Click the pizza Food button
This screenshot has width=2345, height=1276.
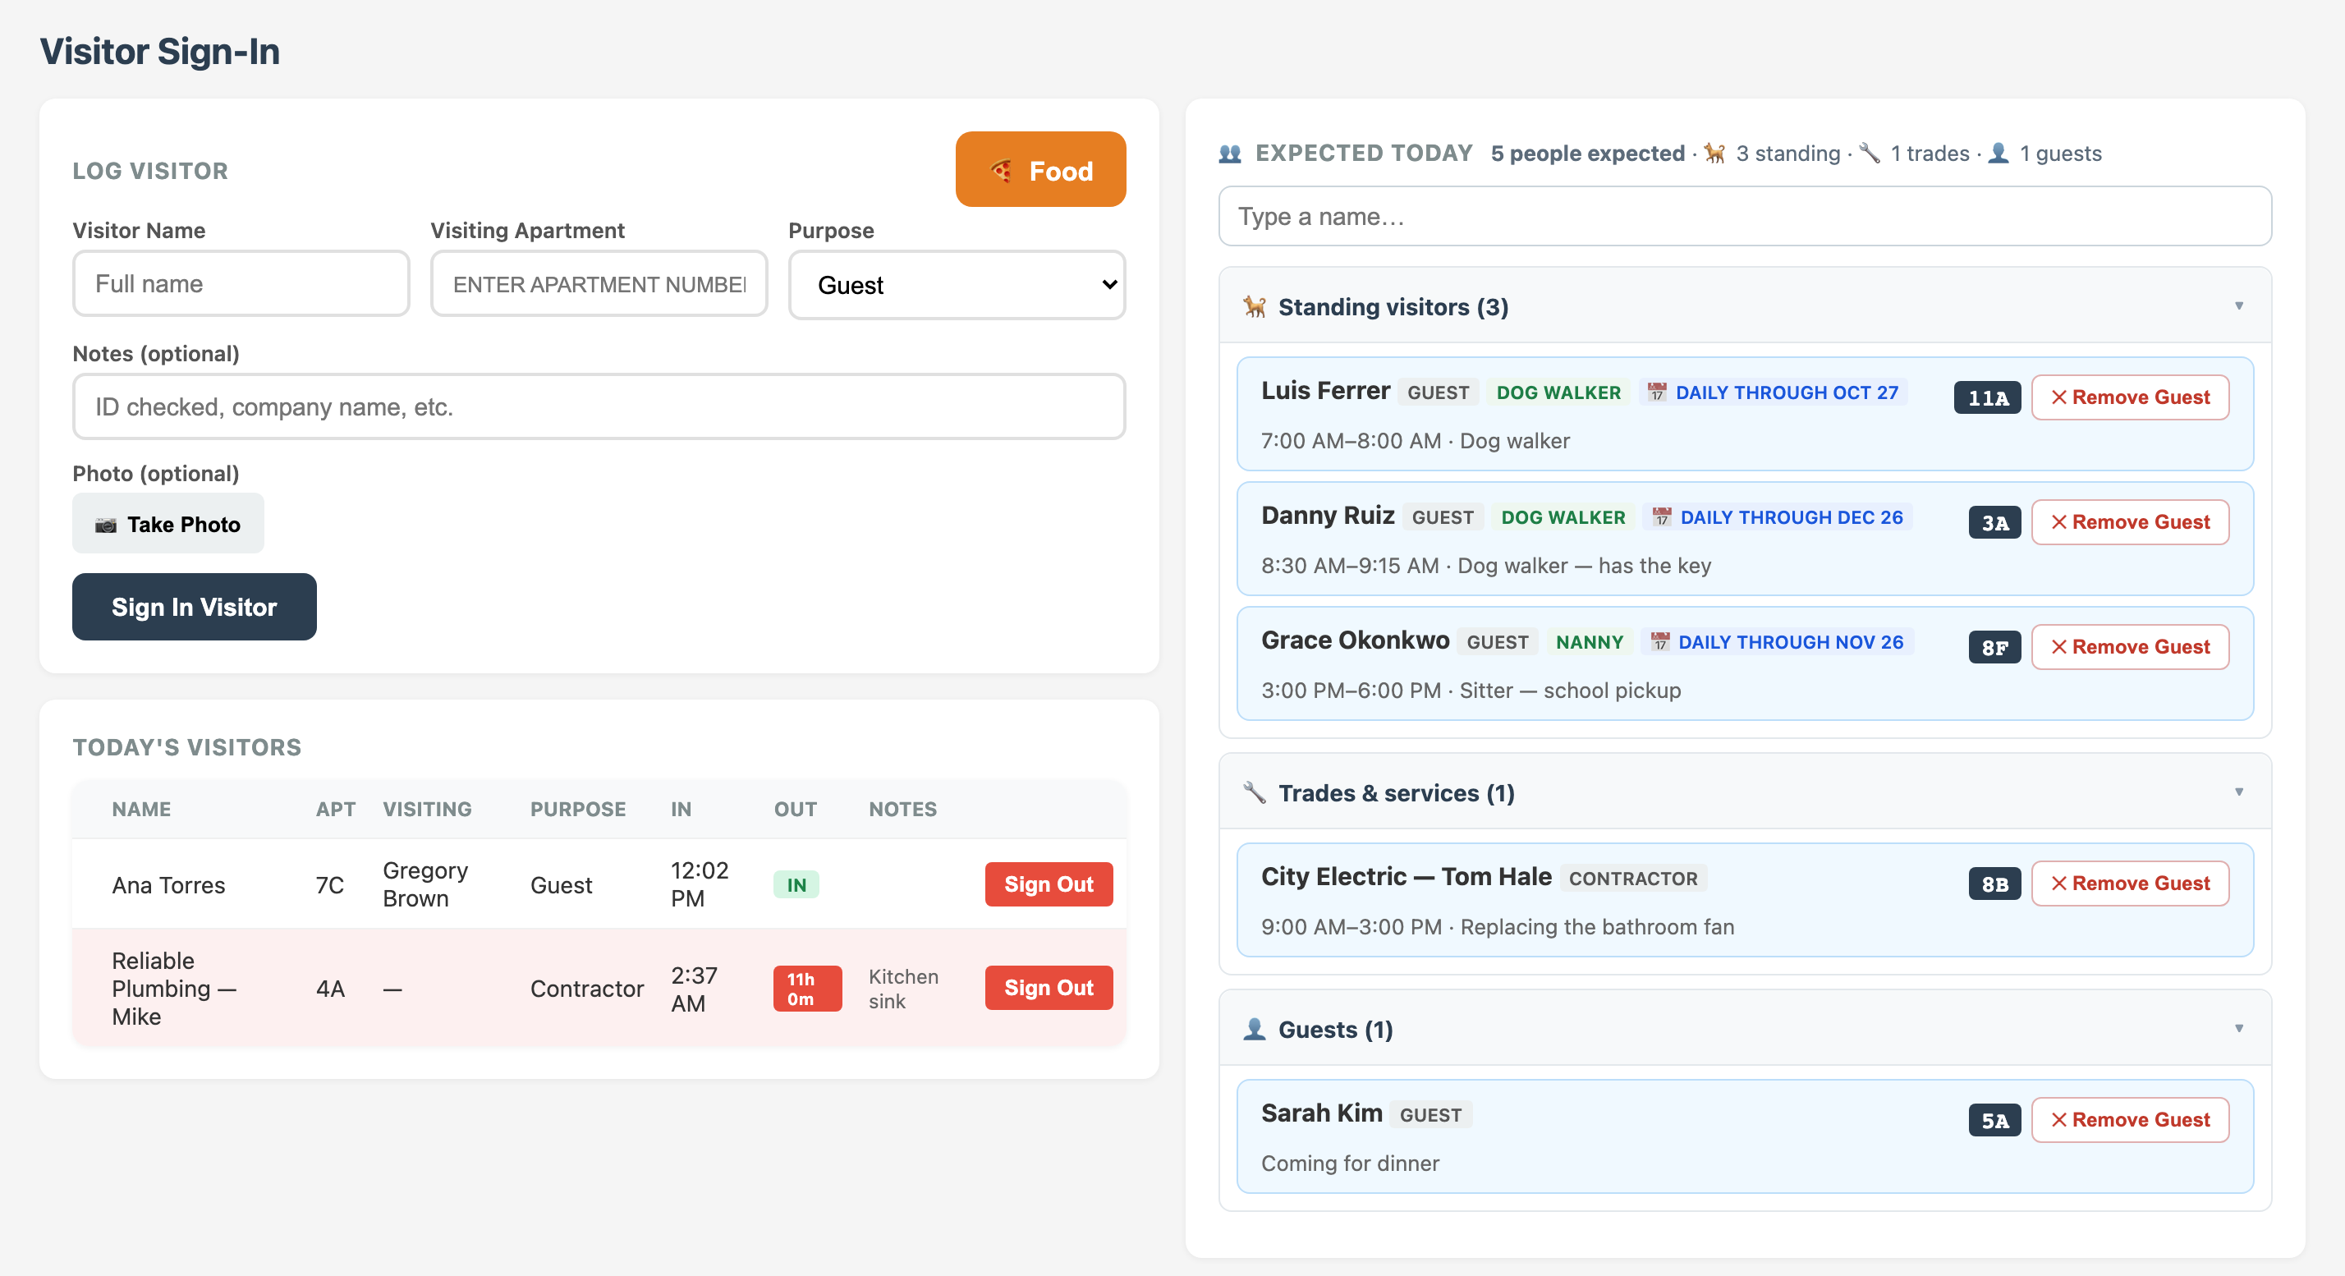pos(1039,169)
